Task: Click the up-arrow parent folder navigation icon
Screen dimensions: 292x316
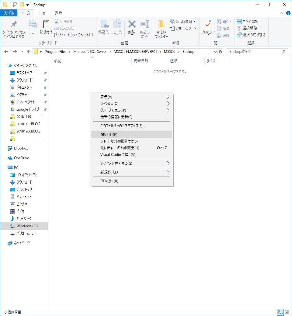Action: 29,52
